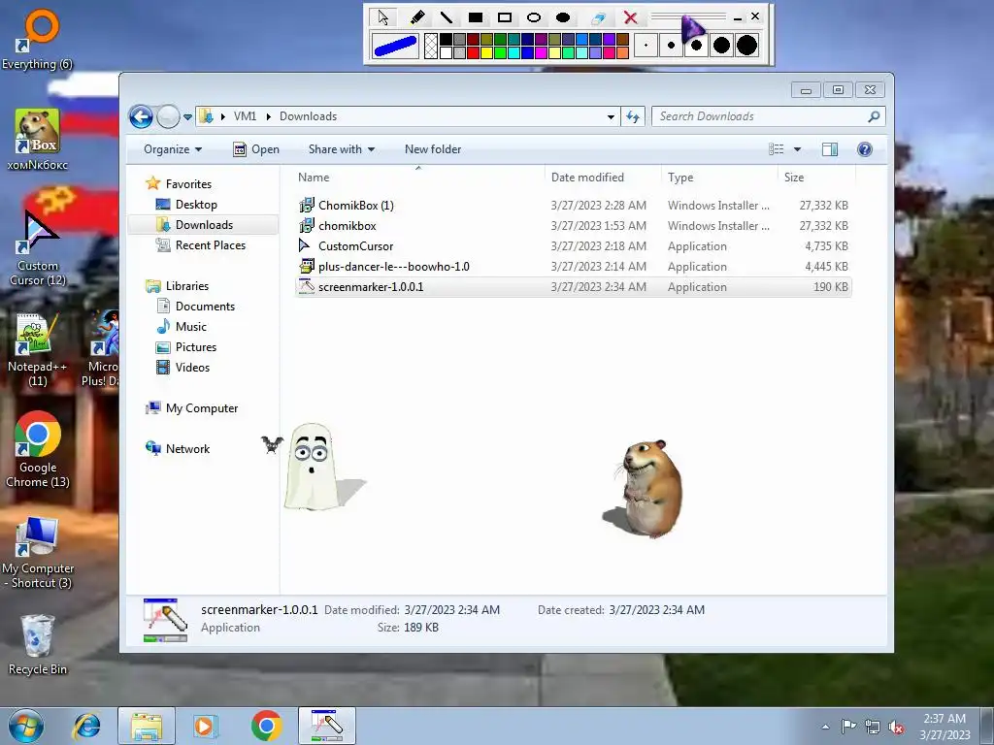The width and height of the screenshot is (994, 745).
Task: Select the highlighter marker tool
Action: 416,17
